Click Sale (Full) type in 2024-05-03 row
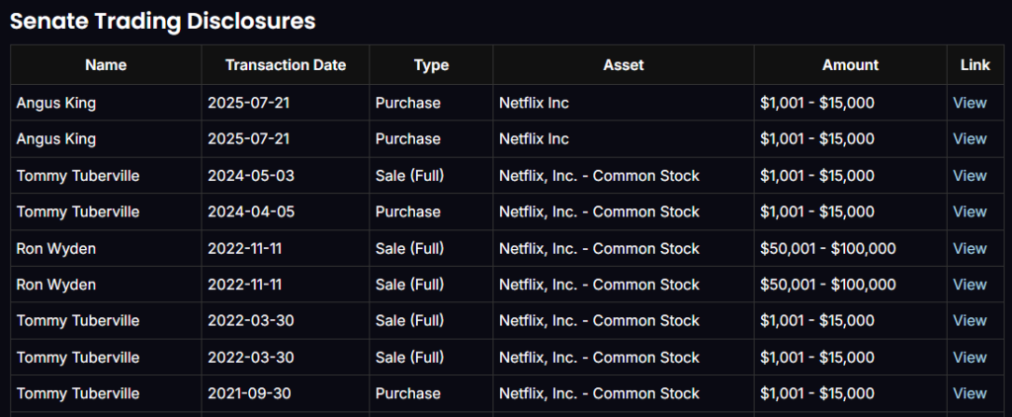 tap(409, 176)
